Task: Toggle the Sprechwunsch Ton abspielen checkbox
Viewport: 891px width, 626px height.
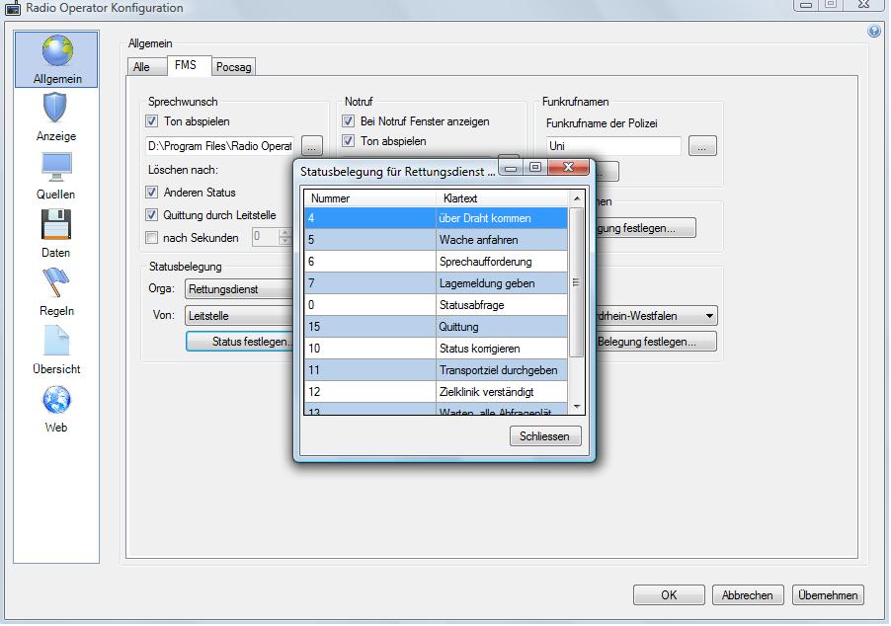Action: point(152,121)
